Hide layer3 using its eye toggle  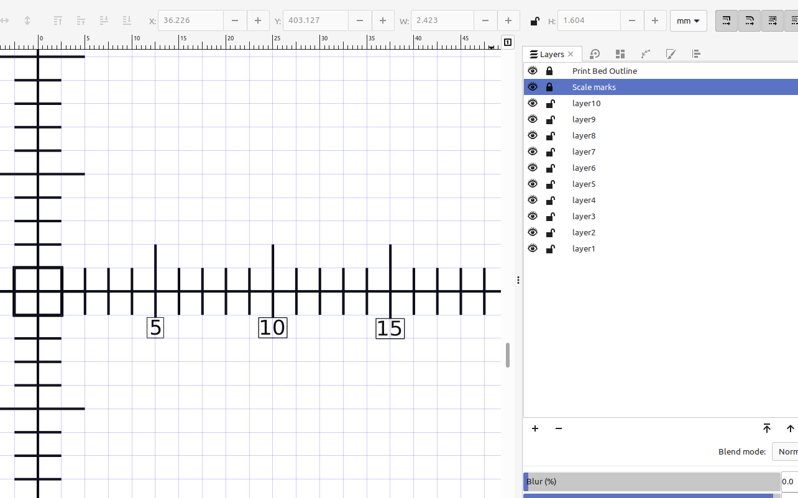click(x=533, y=216)
